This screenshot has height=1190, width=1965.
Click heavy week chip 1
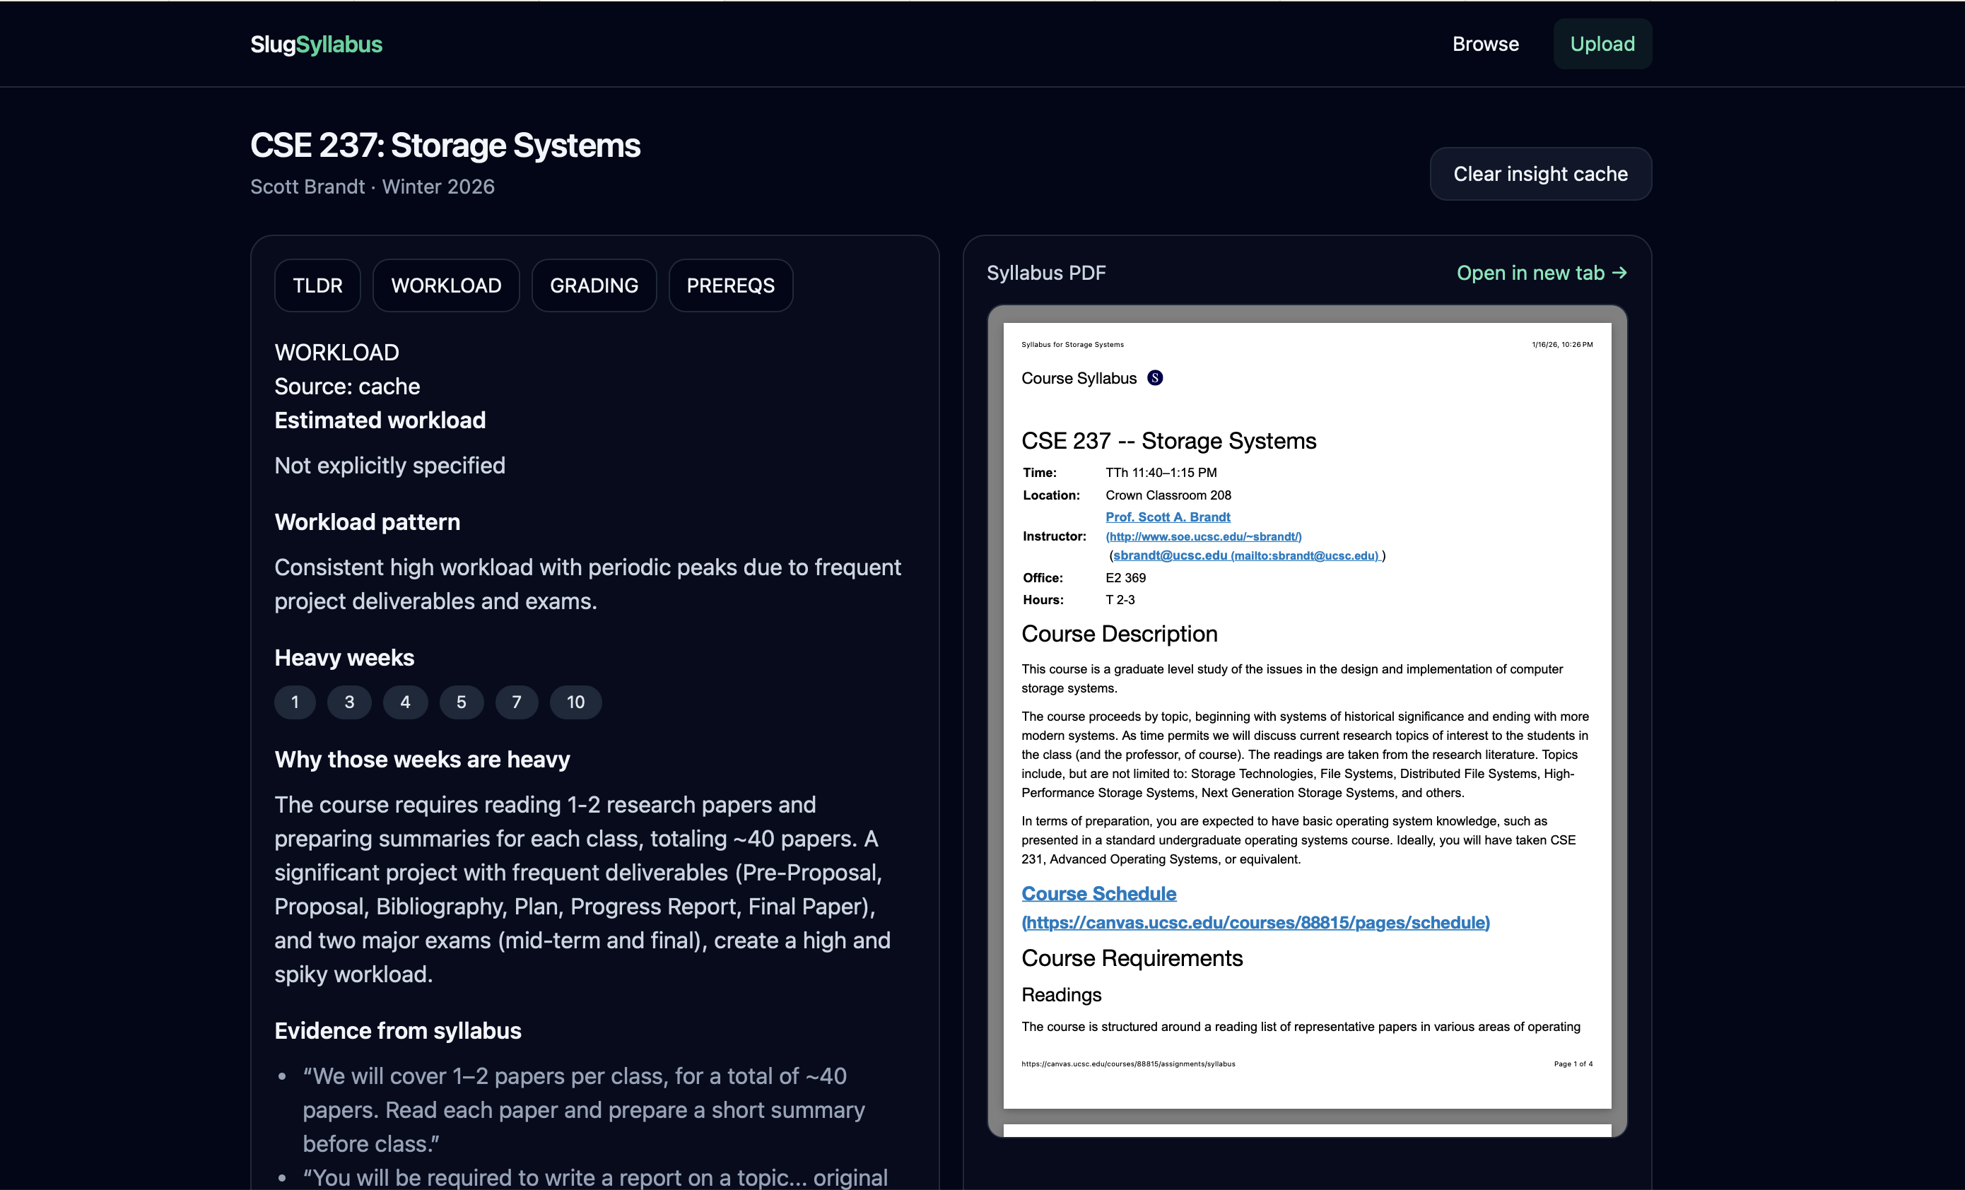pyautogui.click(x=295, y=702)
